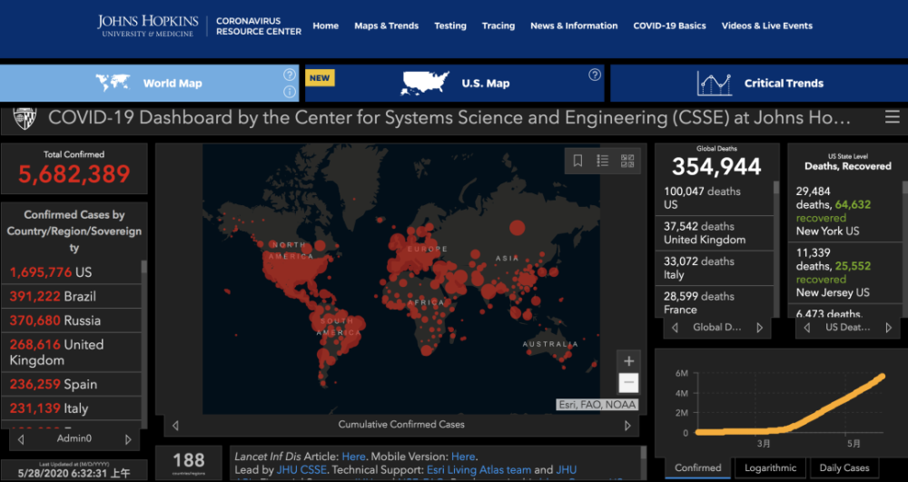Click the USA silhouette icon in U.S. Map tab
Viewport: 908px width, 482px height.
click(x=424, y=83)
